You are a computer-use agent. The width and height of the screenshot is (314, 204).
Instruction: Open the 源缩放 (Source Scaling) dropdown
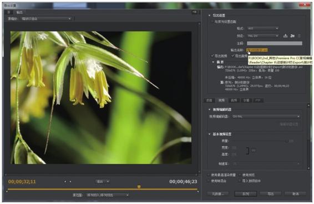[x=46, y=19]
